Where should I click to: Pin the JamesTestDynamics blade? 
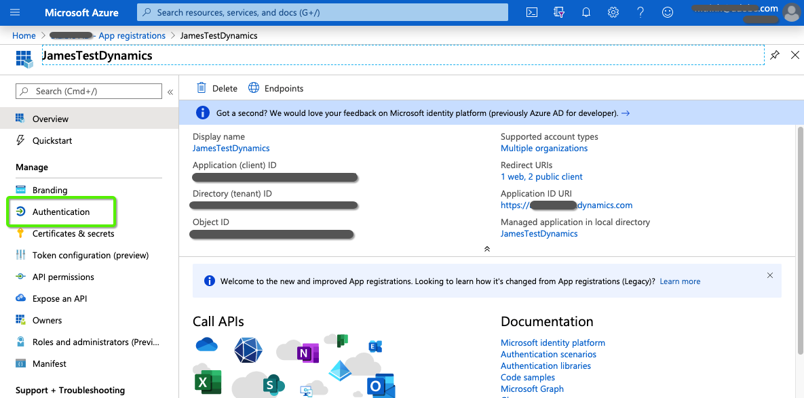pyautogui.click(x=775, y=55)
